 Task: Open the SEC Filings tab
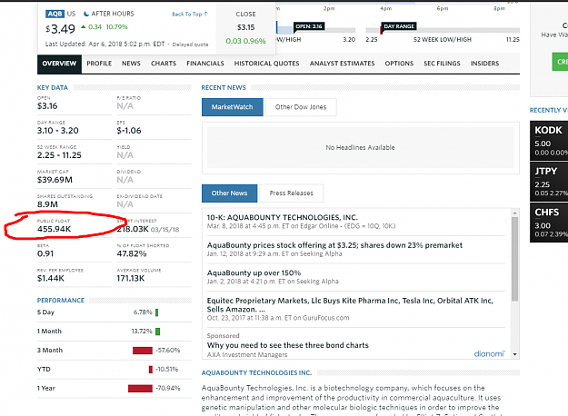442,64
